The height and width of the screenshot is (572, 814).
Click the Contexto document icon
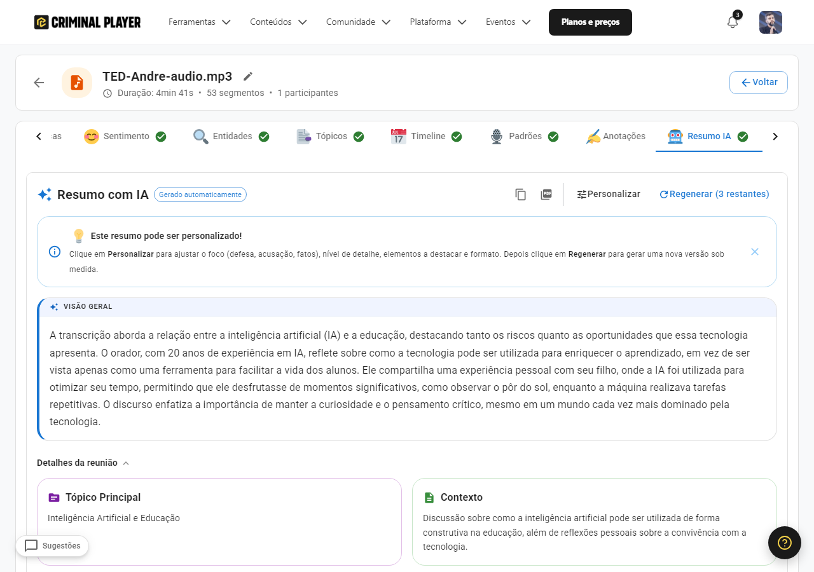click(429, 498)
